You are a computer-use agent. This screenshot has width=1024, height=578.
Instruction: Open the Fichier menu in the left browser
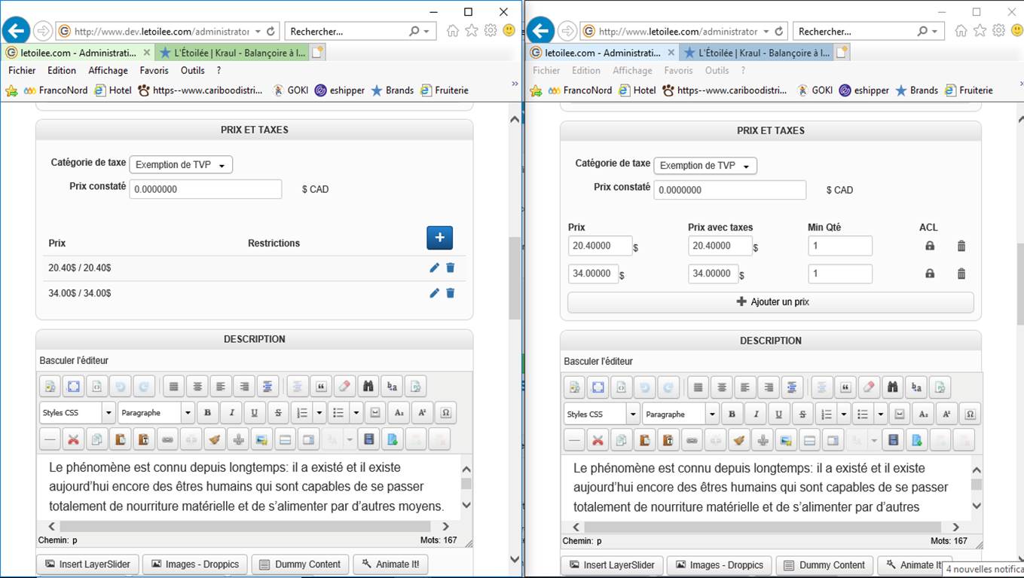click(22, 70)
